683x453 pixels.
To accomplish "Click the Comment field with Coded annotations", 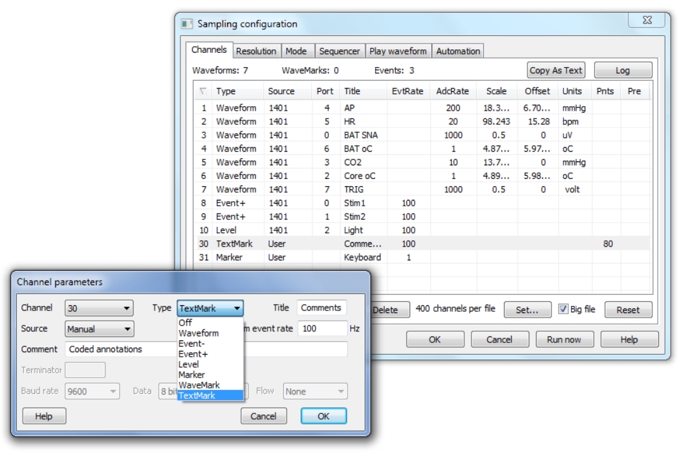I will pyautogui.click(x=206, y=349).
